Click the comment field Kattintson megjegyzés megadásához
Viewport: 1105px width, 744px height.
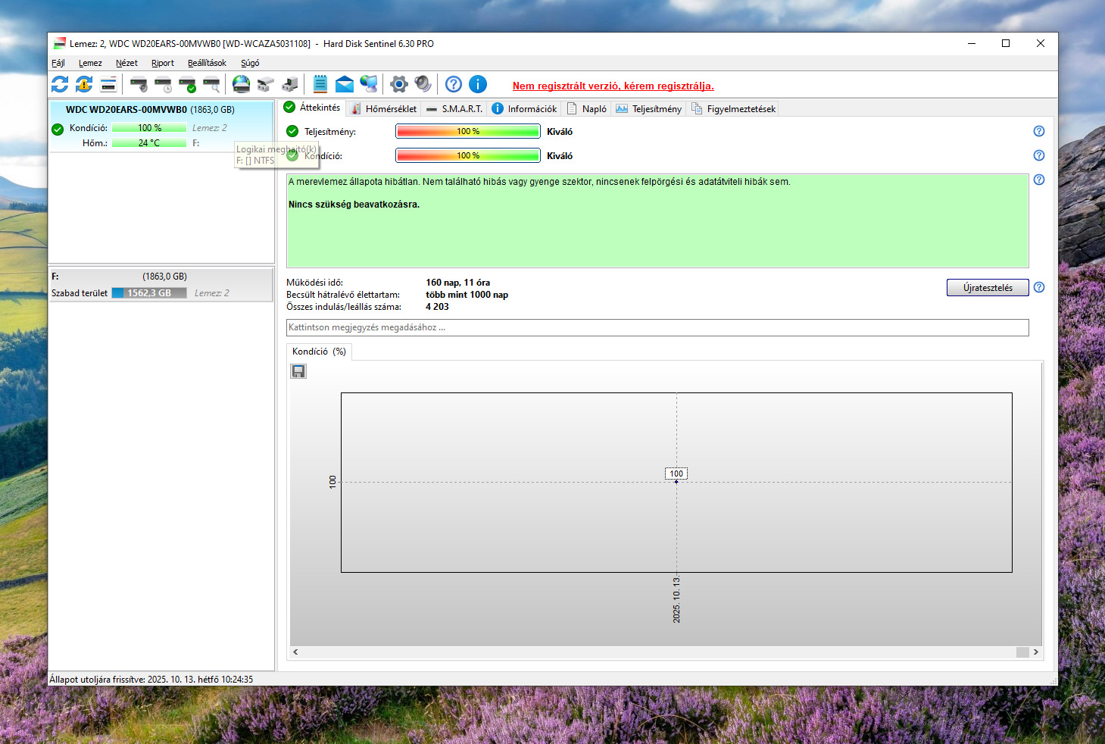click(x=657, y=327)
